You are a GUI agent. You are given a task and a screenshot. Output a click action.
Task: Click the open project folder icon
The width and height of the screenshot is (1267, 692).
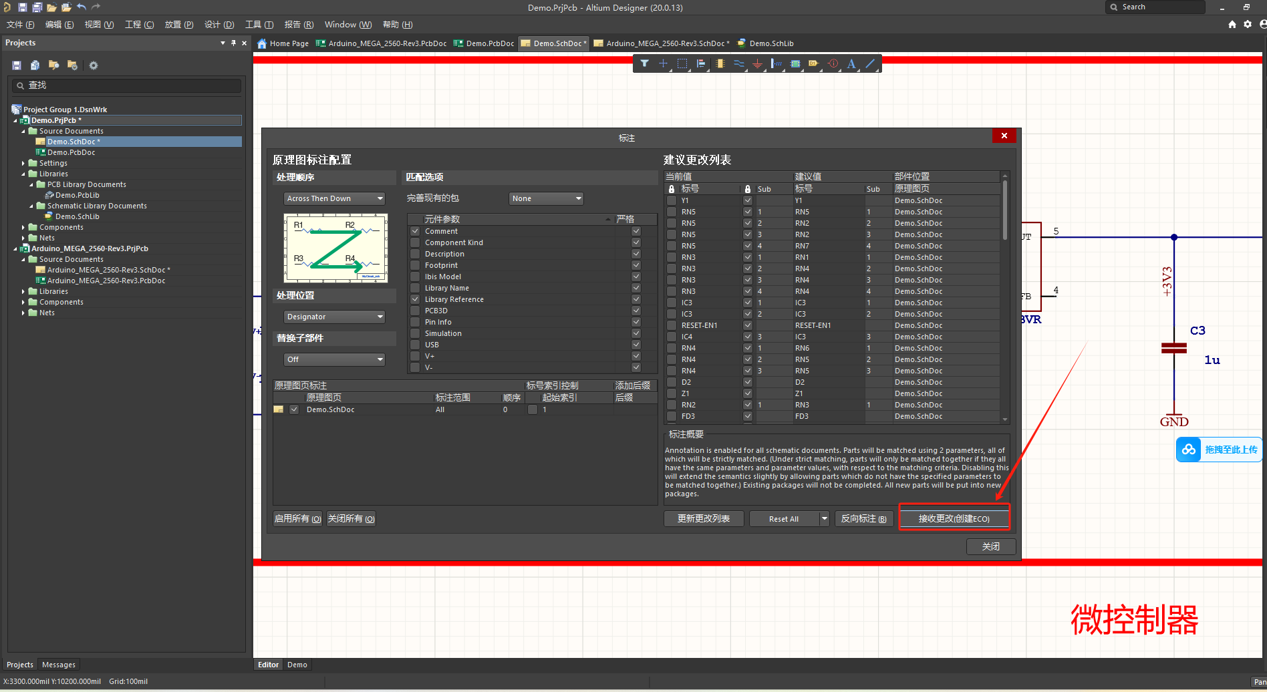tap(66, 7)
